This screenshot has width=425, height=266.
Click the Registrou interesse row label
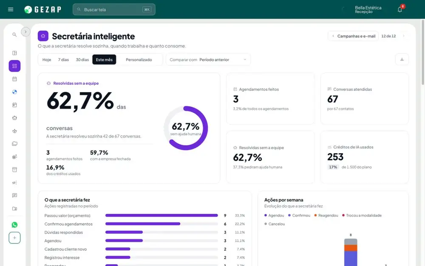(62, 258)
